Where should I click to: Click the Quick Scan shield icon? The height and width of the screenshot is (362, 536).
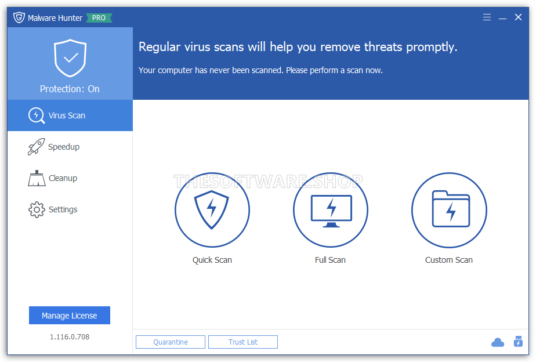point(212,209)
